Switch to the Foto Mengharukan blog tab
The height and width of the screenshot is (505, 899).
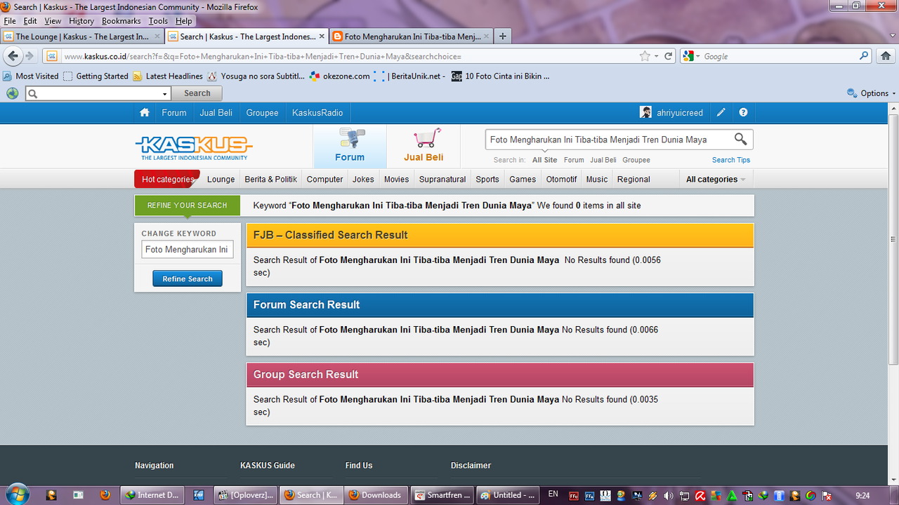(x=412, y=36)
